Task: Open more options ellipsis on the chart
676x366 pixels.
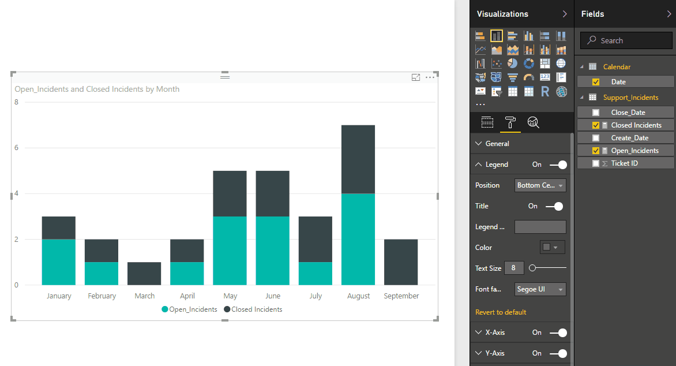Action: click(430, 77)
